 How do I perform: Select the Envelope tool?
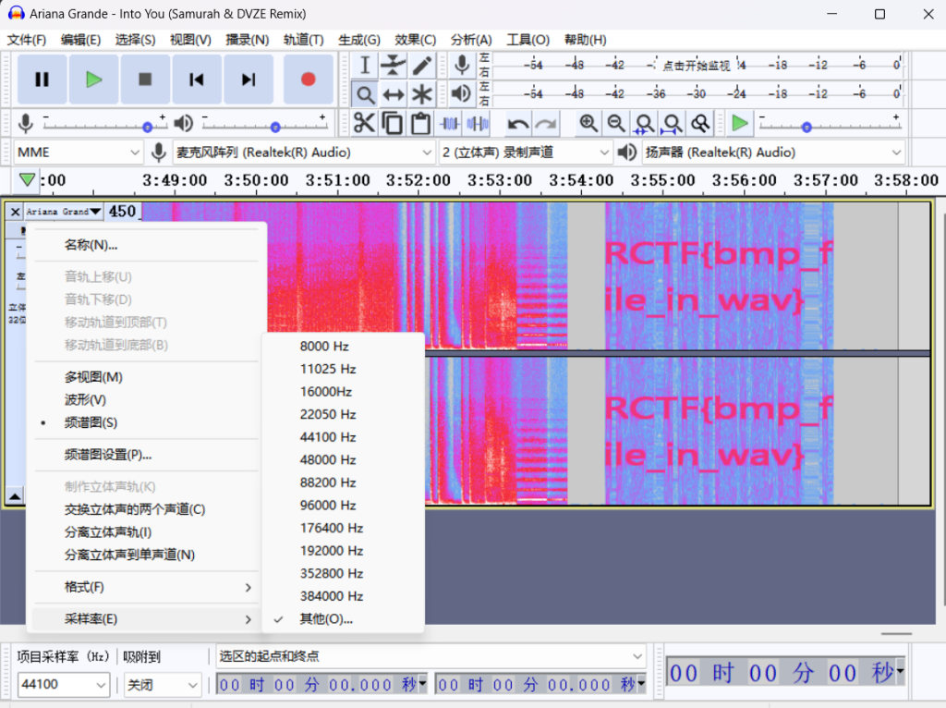click(394, 65)
